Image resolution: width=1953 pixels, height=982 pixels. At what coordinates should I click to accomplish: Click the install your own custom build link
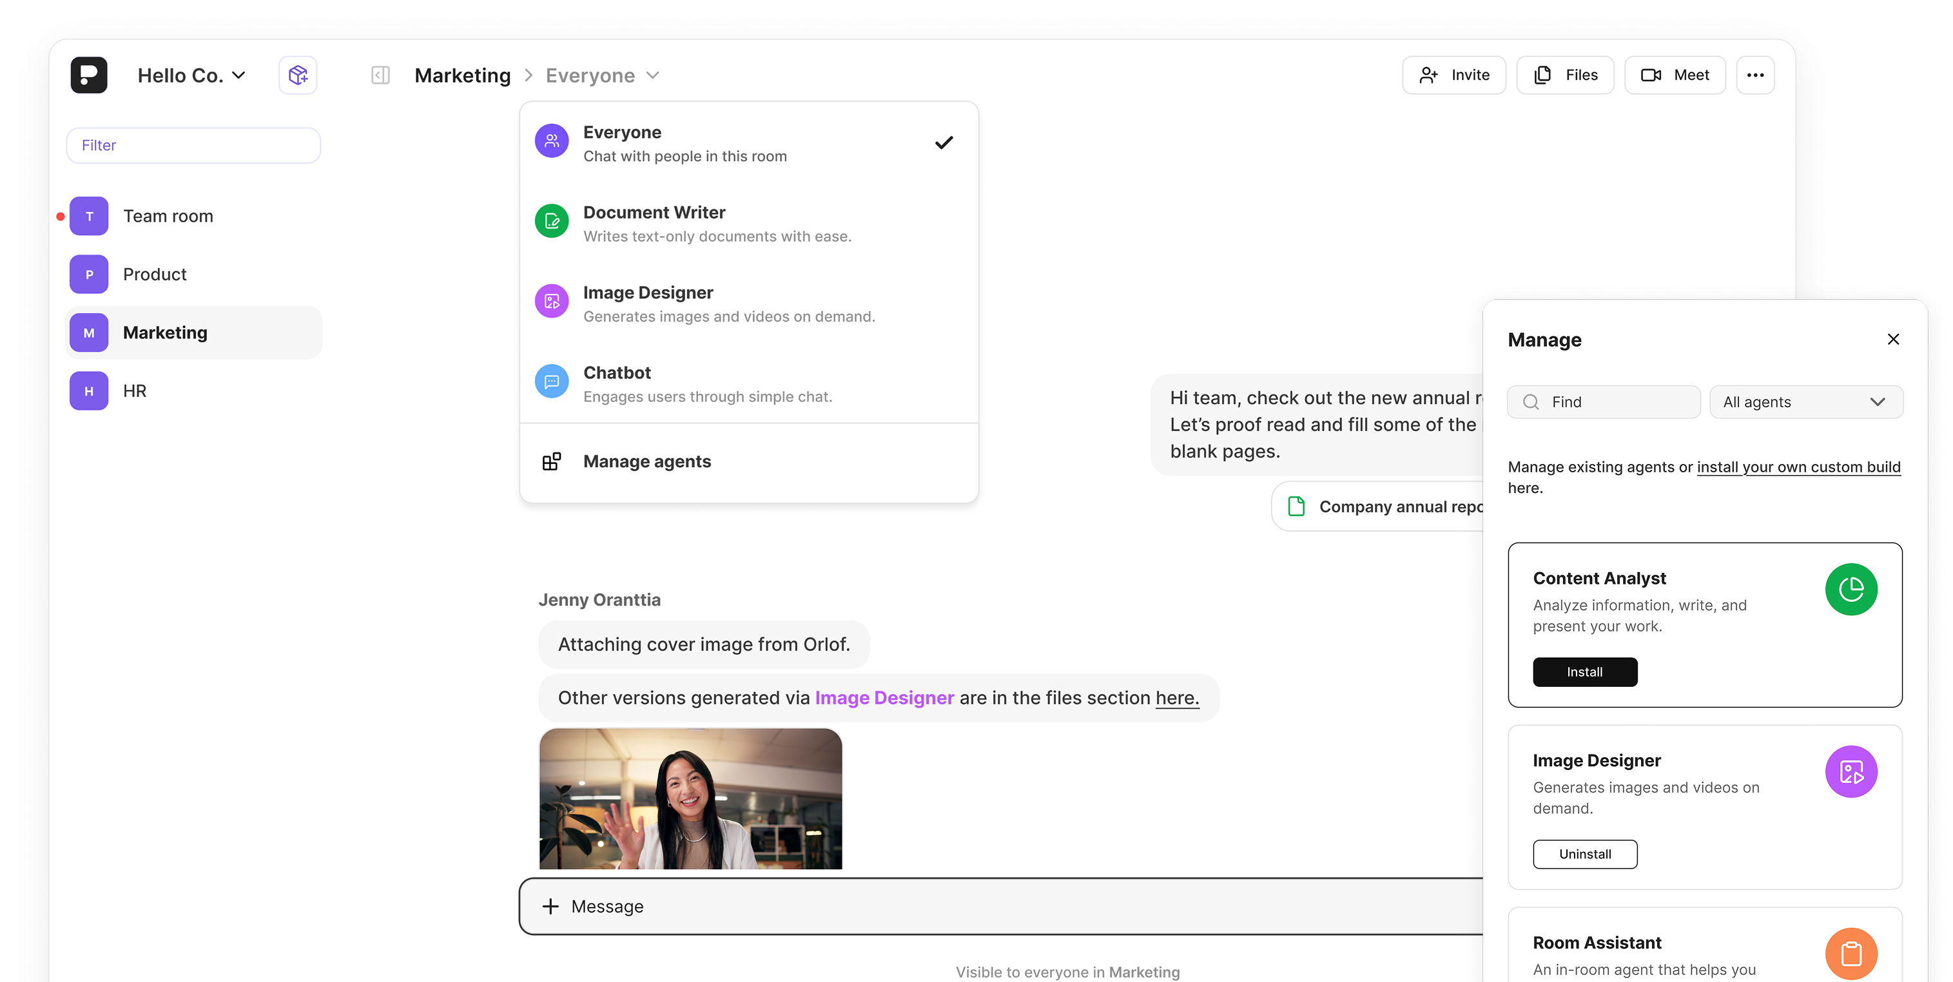pos(1798,467)
